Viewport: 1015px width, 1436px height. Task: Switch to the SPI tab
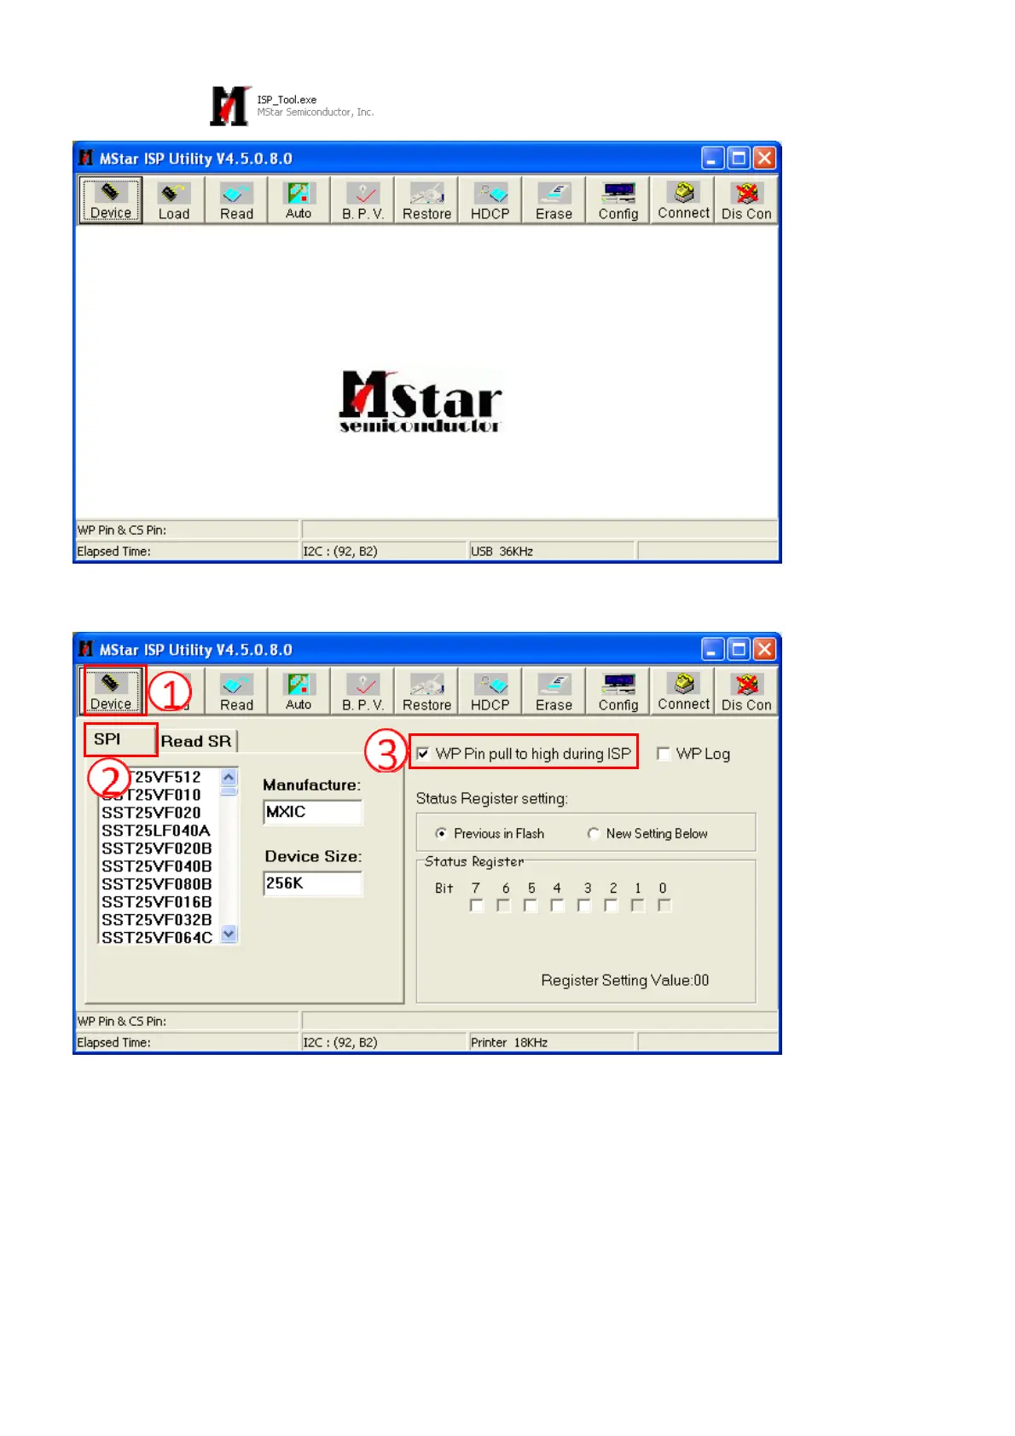coord(120,739)
